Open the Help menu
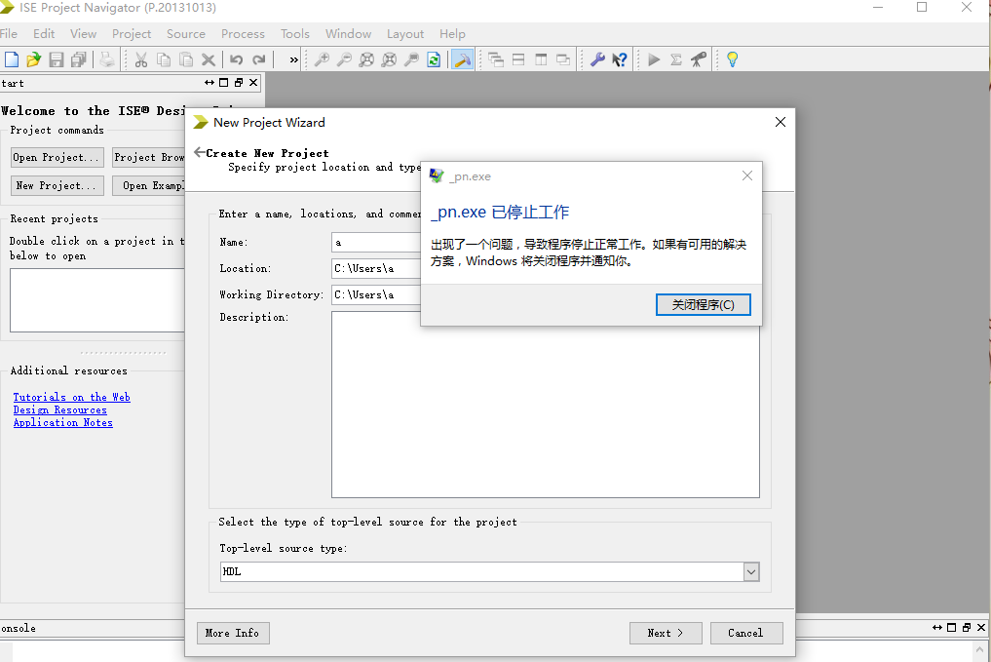991x662 pixels. coord(452,33)
